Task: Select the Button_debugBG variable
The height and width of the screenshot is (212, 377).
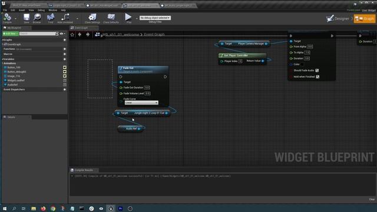Action: click(16, 72)
